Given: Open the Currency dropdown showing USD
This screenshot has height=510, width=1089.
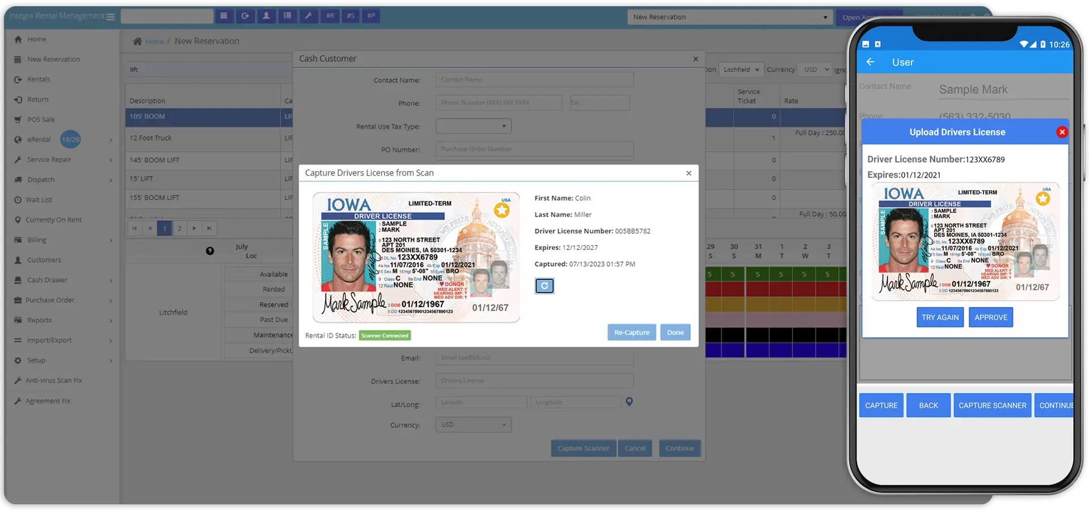Looking at the screenshot, I should [473, 424].
